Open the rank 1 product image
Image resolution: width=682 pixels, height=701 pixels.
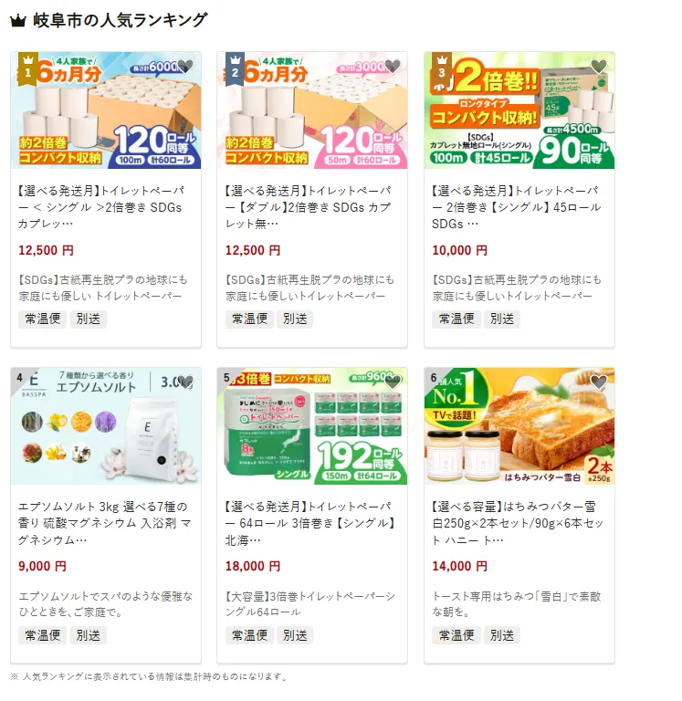pyautogui.click(x=106, y=110)
